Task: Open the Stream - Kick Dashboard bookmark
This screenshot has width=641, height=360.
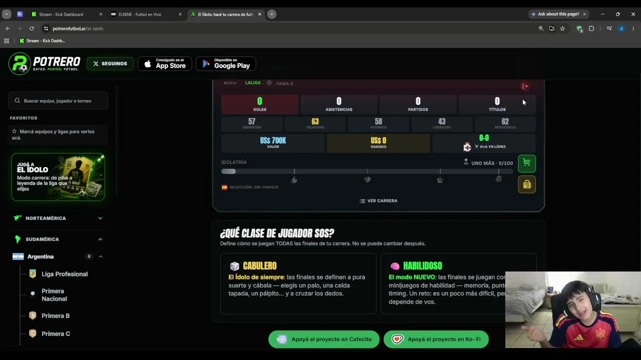Action: click(42, 41)
